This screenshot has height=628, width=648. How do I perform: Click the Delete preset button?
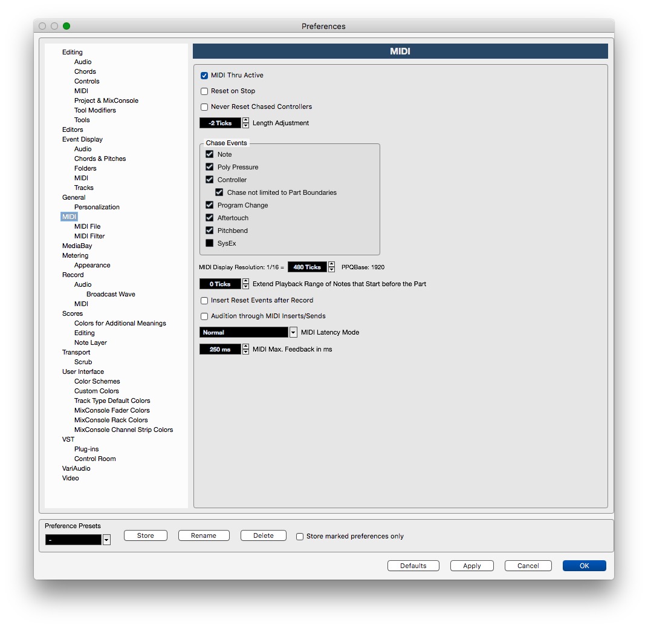tap(264, 535)
